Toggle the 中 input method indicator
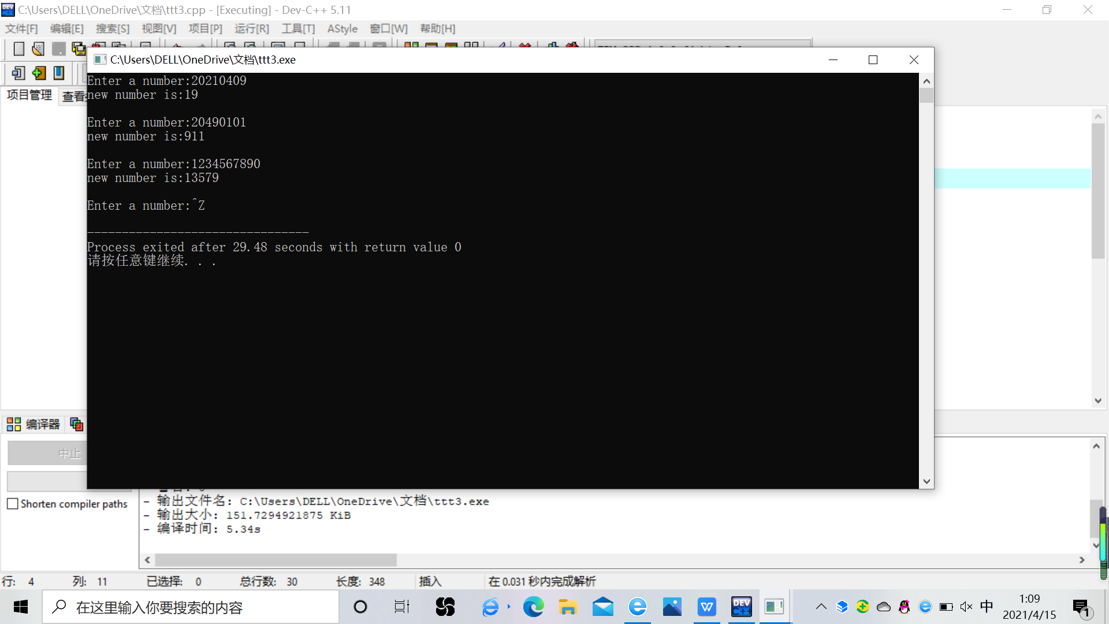Screen dimensions: 1109x624 [987, 606]
